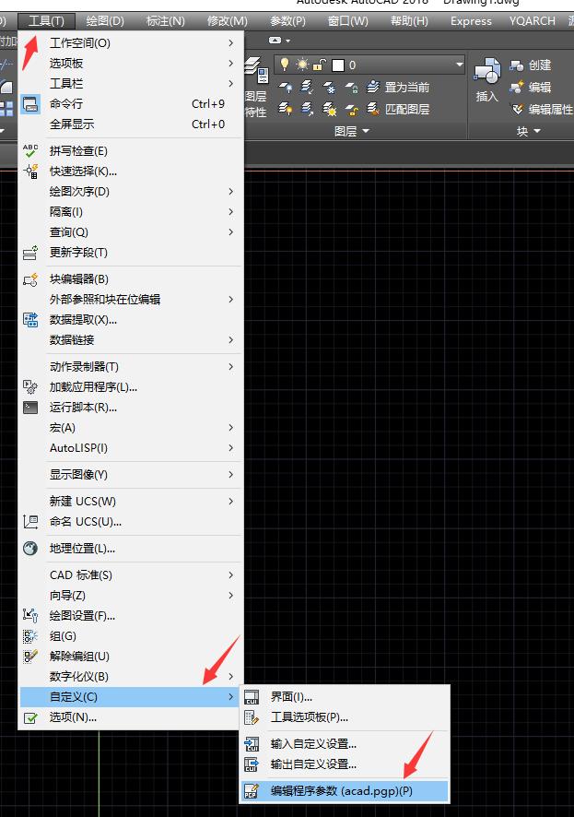This screenshot has height=817, width=574.
Task: Open the 参数(P) menu
Action: point(287,21)
